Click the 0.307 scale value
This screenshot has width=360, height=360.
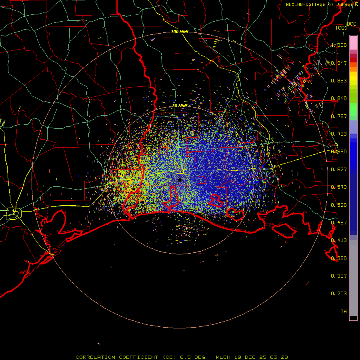tap(339, 276)
